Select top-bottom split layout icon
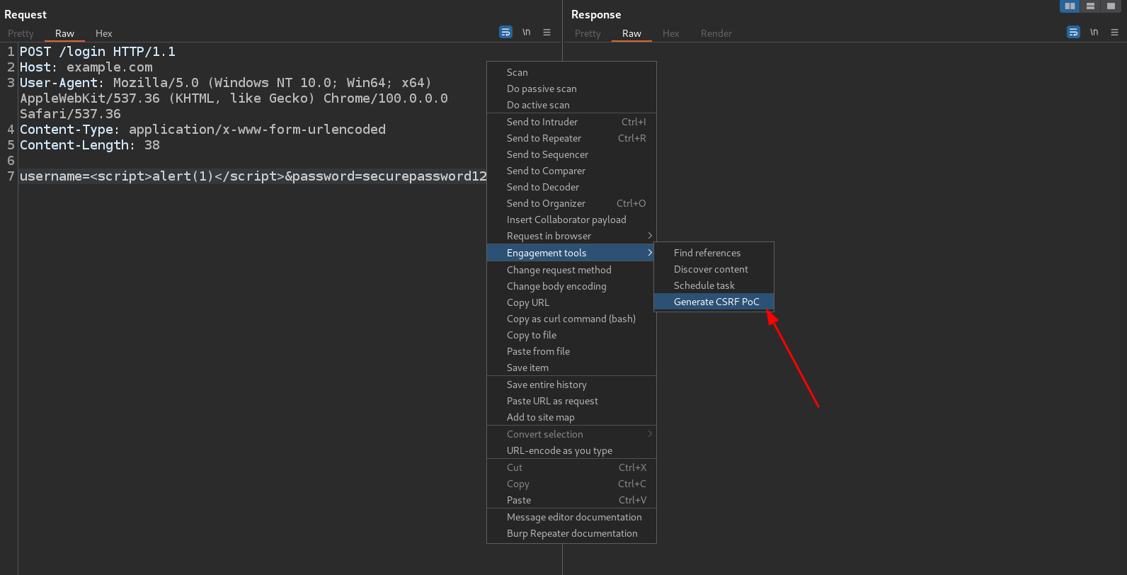This screenshot has width=1127, height=575. (1090, 6)
